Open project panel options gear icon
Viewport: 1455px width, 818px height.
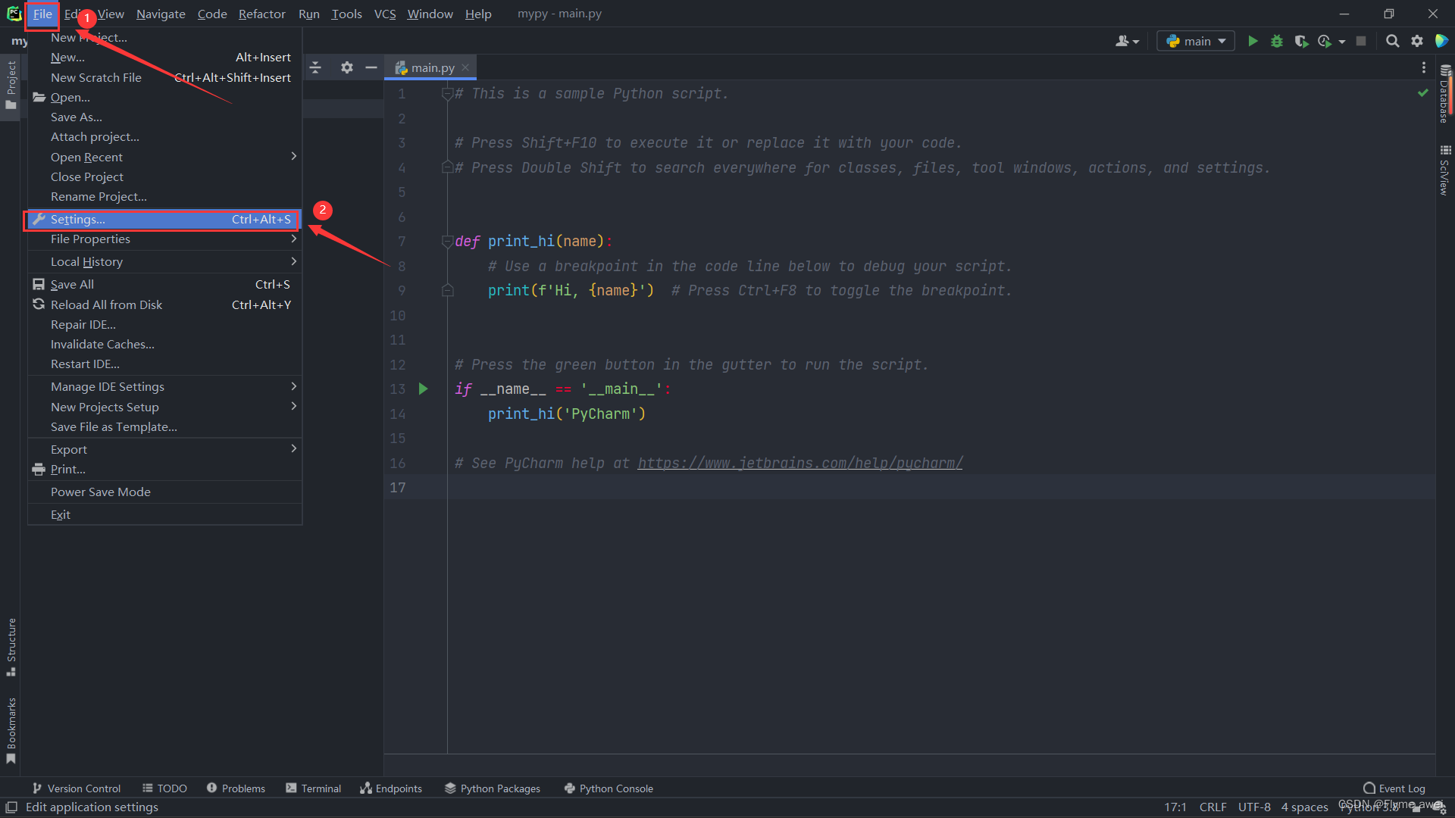point(346,67)
